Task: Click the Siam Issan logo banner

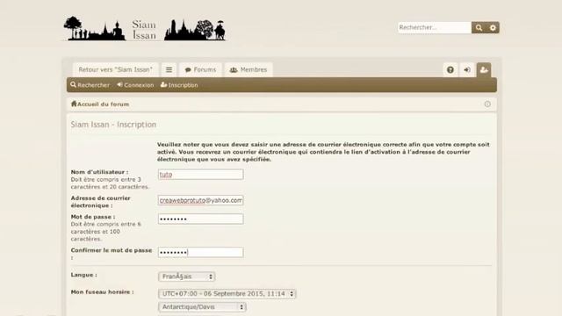Action: coord(144,29)
